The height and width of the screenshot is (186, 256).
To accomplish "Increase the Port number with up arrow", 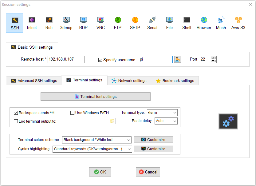I will 213,58.
